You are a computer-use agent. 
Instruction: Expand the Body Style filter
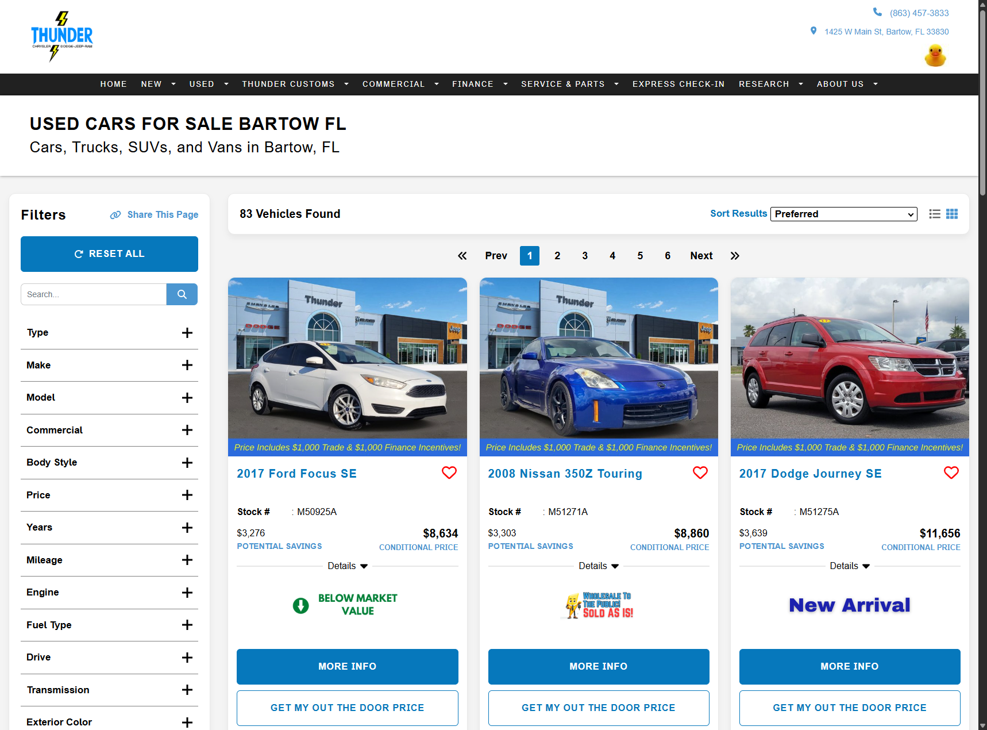click(109, 463)
